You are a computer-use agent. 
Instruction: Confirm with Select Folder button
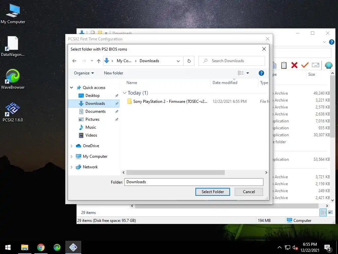[x=213, y=192]
